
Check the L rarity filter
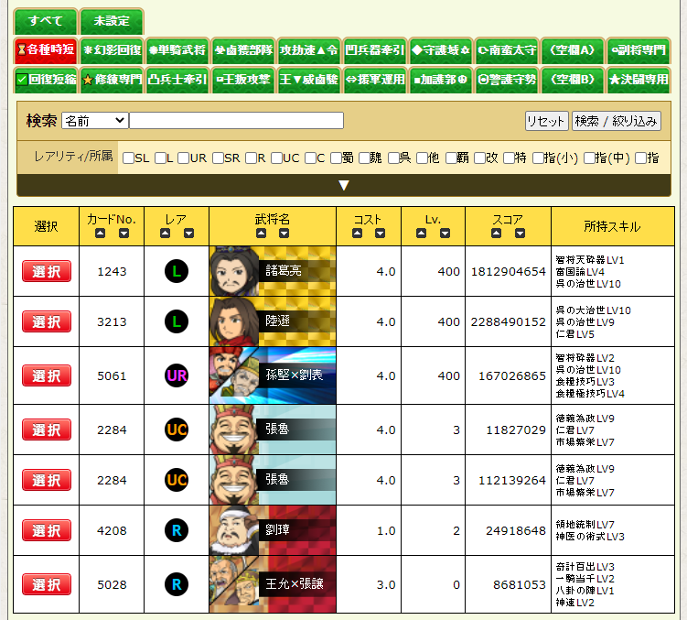click(x=160, y=158)
